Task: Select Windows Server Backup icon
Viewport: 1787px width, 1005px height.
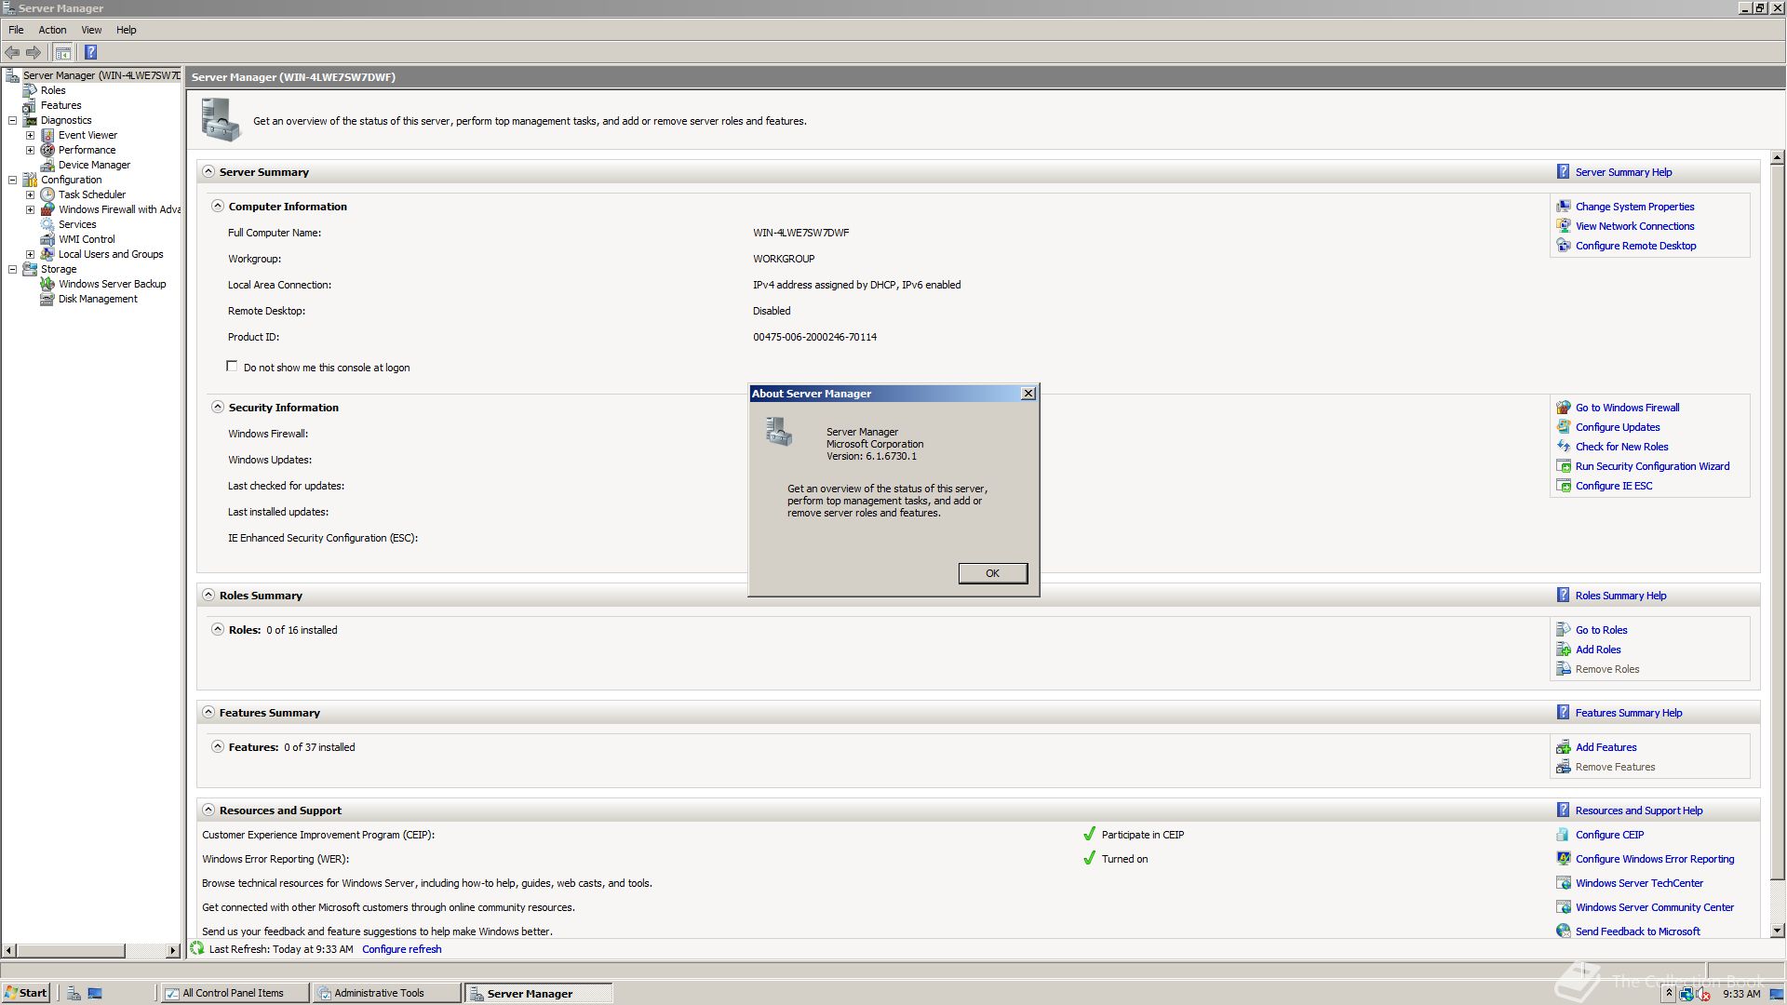Action: pyautogui.click(x=47, y=284)
